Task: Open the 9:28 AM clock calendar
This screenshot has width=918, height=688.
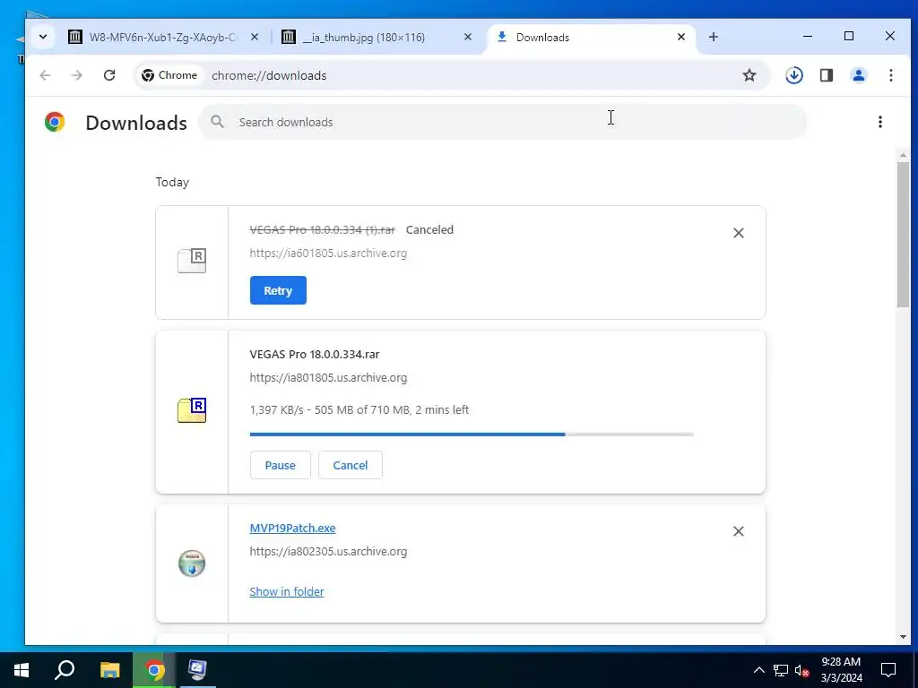Action: 841,670
